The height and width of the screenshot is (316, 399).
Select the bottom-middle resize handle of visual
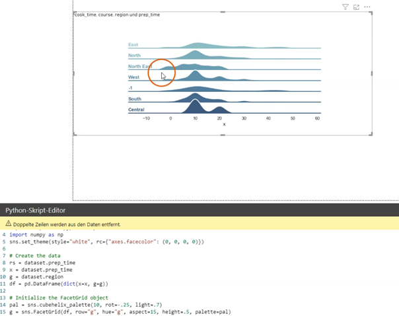[223, 135]
